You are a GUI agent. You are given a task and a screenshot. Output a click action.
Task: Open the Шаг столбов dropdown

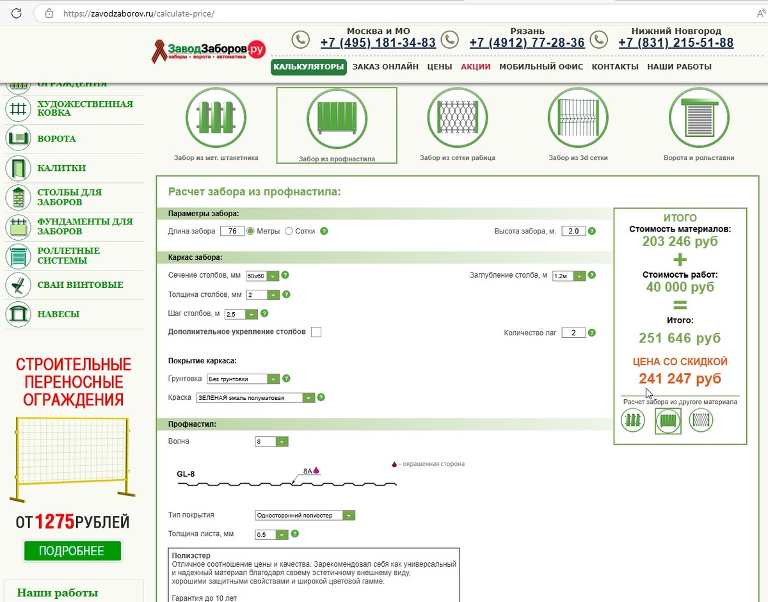pos(241,314)
